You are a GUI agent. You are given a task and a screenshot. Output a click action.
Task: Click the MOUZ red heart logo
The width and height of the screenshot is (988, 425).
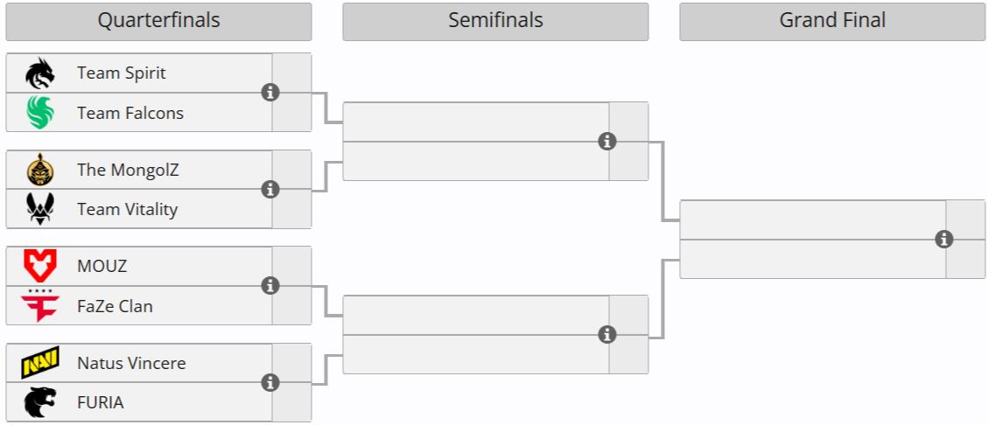pyautogui.click(x=39, y=266)
